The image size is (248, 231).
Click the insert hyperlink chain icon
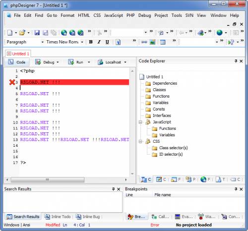click(x=144, y=42)
